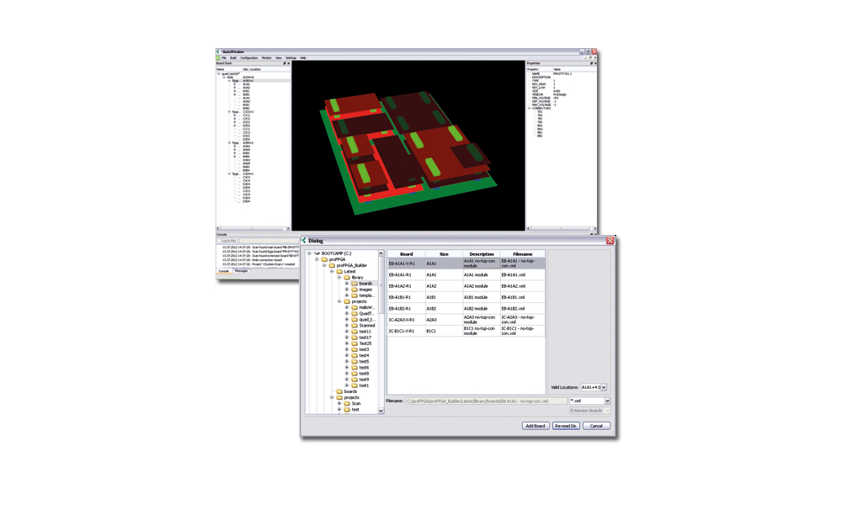This screenshot has width=842, height=505.
Task: Click the BOOTCAMP (C:) drive icon
Action: pyautogui.click(x=317, y=253)
